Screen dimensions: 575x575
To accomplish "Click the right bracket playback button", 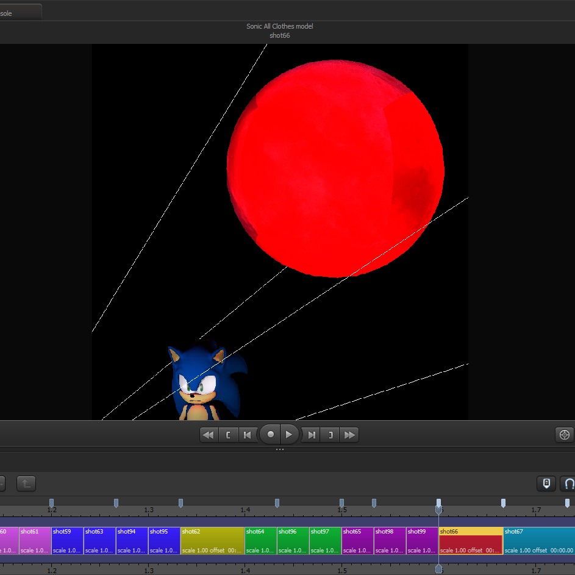I will [x=330, y=435].
